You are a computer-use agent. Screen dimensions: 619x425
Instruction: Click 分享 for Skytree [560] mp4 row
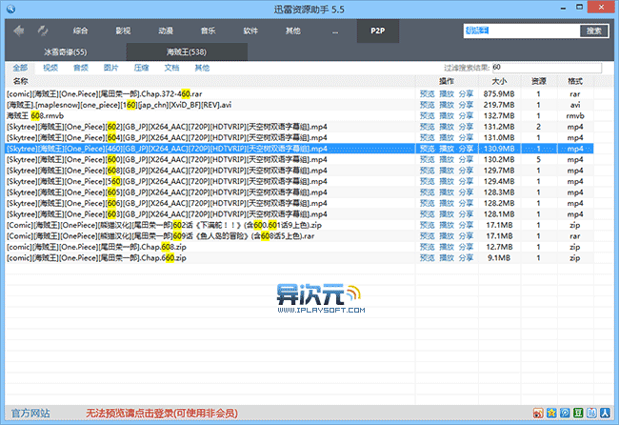[466, 181]
